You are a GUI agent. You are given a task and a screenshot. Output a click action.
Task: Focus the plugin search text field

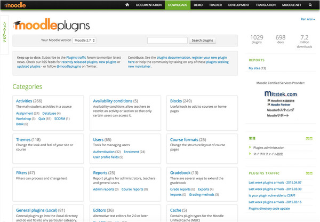pyautogui.click(x=167, y=41)
